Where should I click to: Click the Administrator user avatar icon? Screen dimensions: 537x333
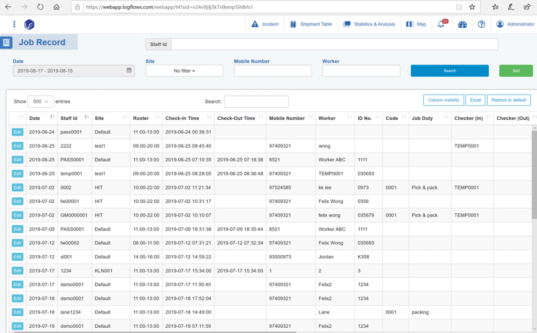tap(500, 24)
